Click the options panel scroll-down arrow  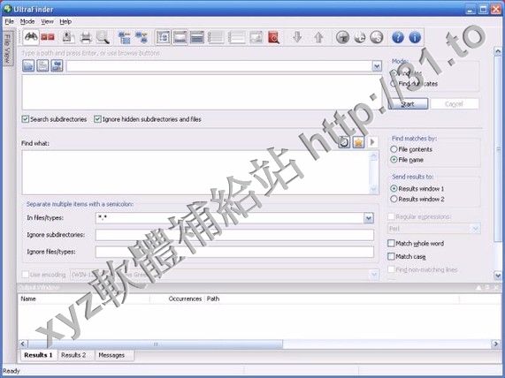pos(498,276)
